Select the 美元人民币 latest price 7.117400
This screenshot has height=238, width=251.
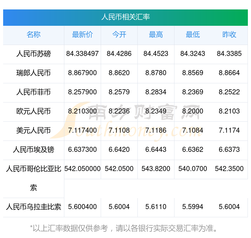coord(82,130)
